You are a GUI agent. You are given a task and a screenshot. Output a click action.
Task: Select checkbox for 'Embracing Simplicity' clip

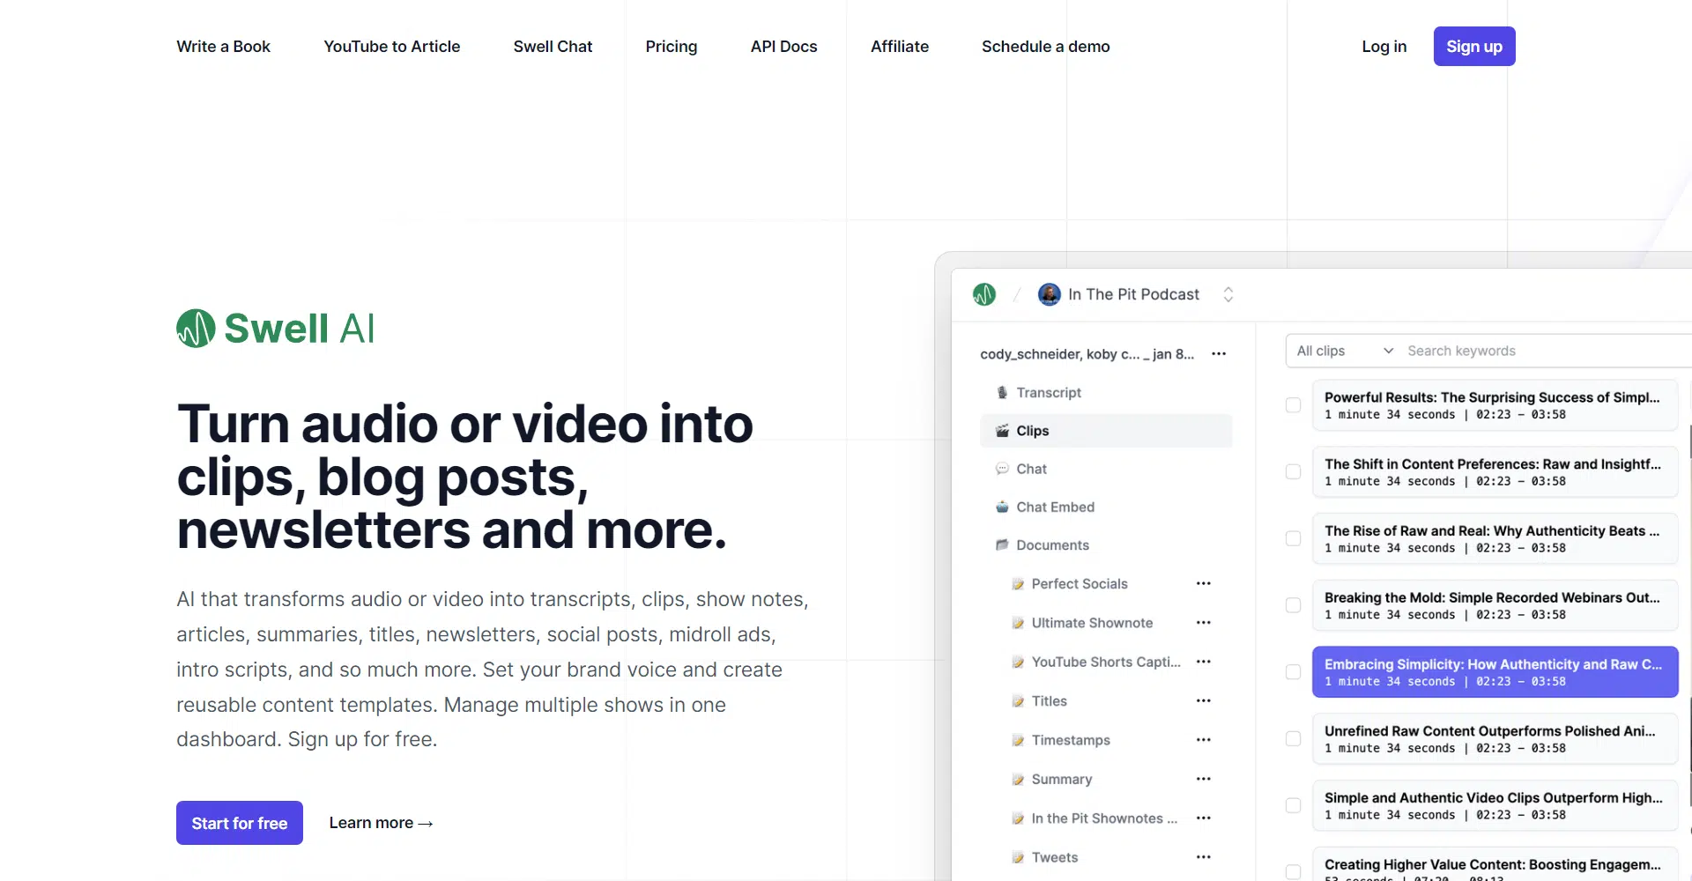[1293, 672]
